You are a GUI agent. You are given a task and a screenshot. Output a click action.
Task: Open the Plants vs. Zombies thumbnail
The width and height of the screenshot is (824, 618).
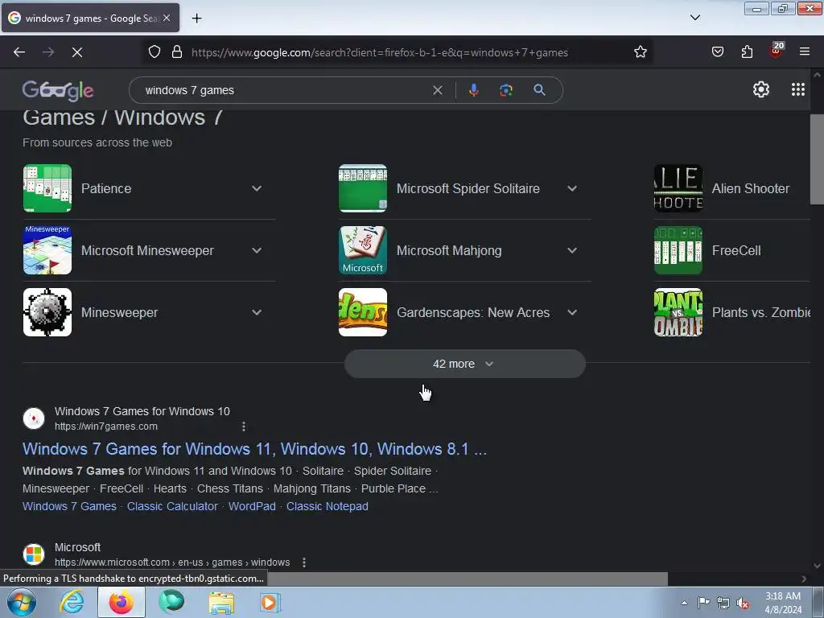678,312
